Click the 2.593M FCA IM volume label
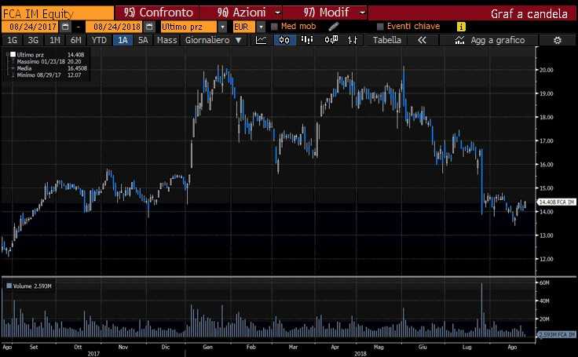Screen dimensions: 578x357 [x=556, y=334]
